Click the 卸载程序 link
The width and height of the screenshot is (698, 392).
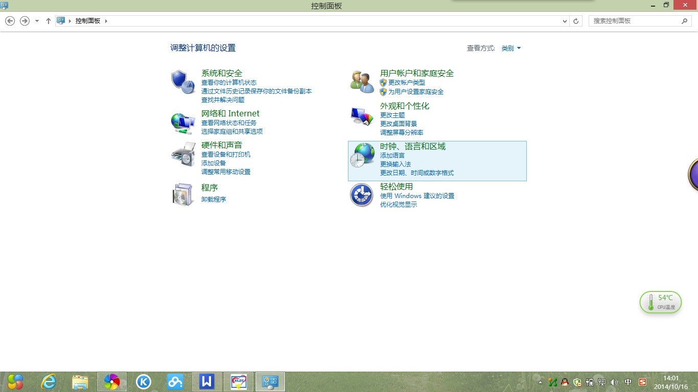pos(214,200)
